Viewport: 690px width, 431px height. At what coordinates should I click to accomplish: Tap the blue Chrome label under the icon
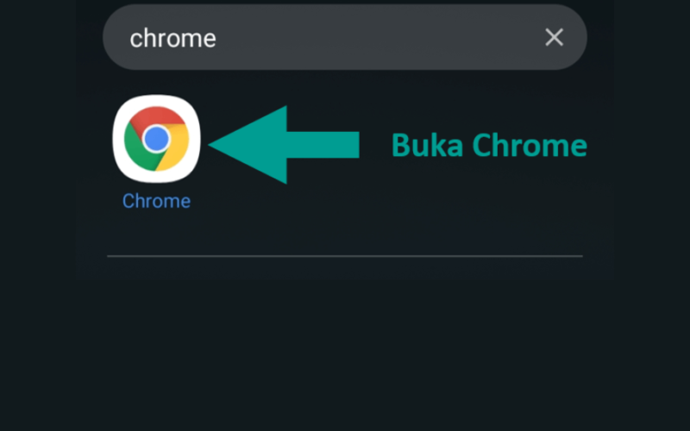(156, 201)
